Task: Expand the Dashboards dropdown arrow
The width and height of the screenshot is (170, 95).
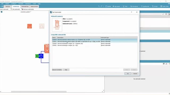Action: point(151,6)
